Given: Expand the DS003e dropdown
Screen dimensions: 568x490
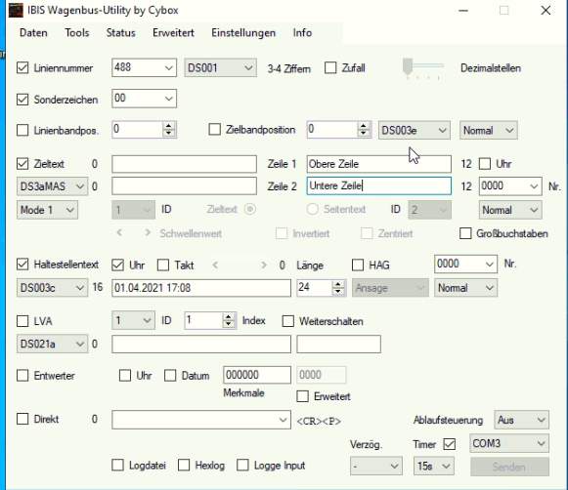Looking at the screenshot, I should tap(415, 130).
